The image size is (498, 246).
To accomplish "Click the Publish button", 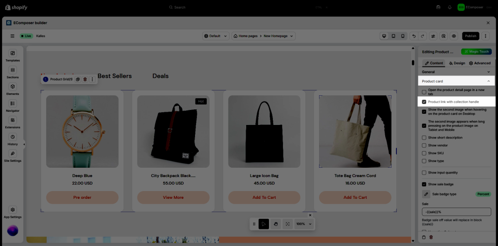I will (x=470, y=36).
